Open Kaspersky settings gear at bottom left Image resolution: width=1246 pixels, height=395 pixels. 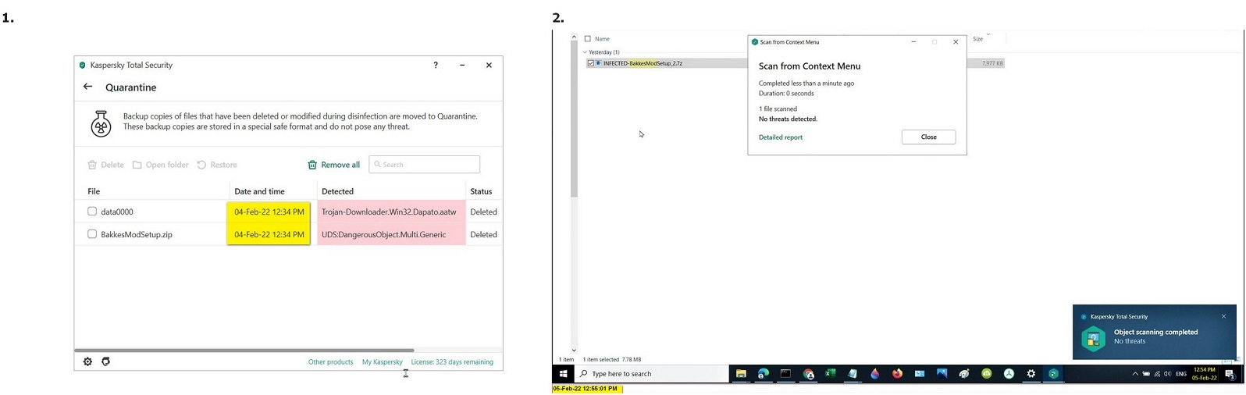[x=87, y=361]
